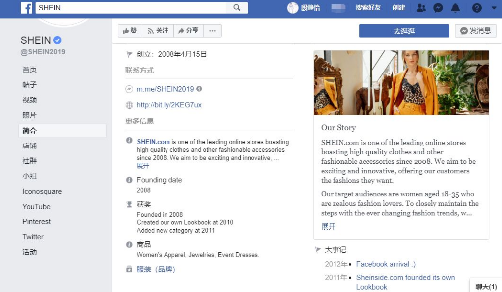
Task: Click the SHEIN verified badge
Action: click(57, 40)
